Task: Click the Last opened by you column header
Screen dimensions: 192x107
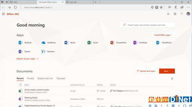Action: pyautogui.click(x=77, y=85)
